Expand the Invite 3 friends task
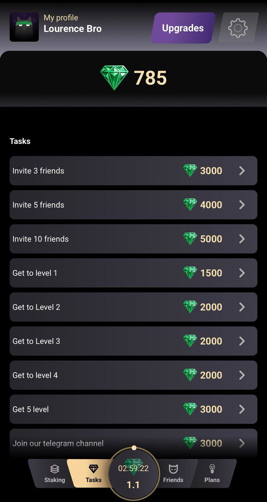 click(x=133, y=171)
